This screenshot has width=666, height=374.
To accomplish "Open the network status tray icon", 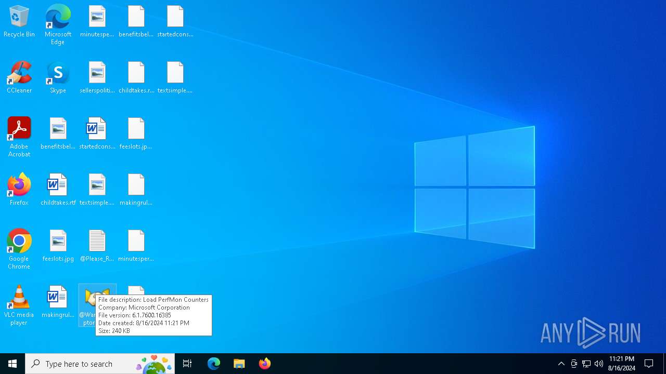I will [x=586, y=364].
